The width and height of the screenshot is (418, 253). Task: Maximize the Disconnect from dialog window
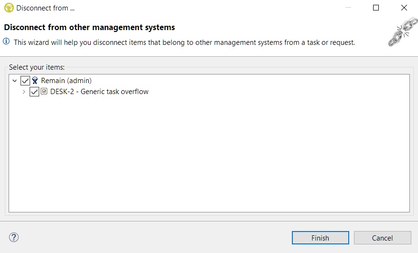click(376, 8)
